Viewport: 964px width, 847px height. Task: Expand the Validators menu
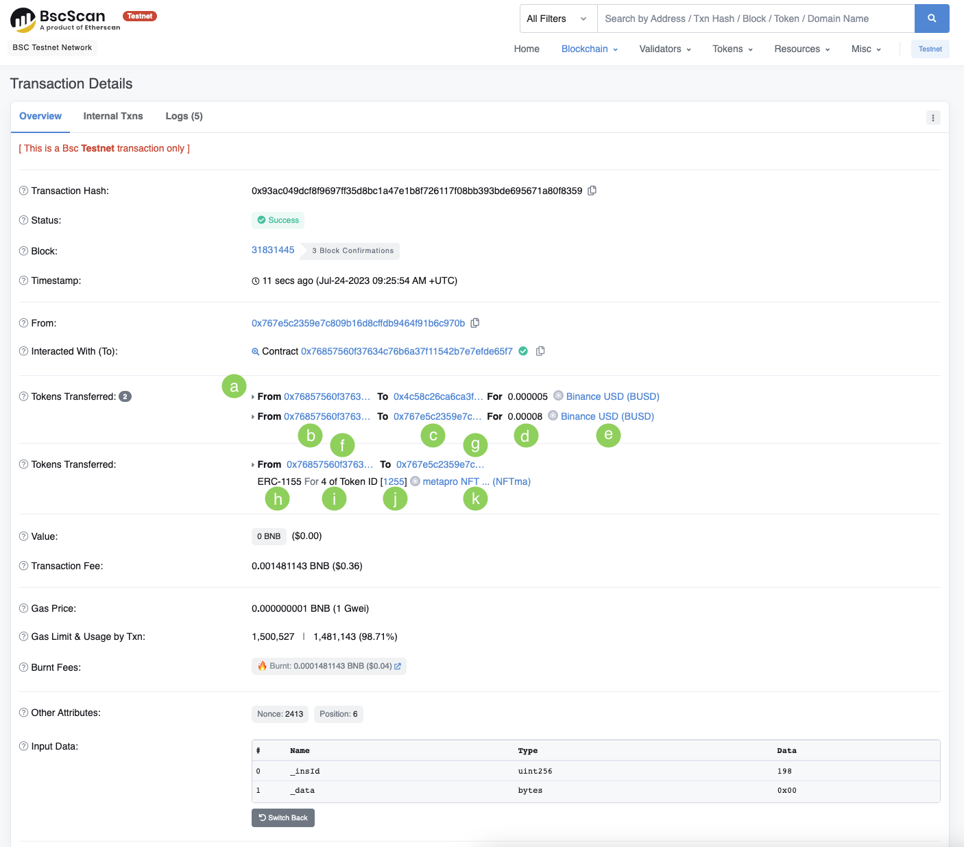point(664,49)
